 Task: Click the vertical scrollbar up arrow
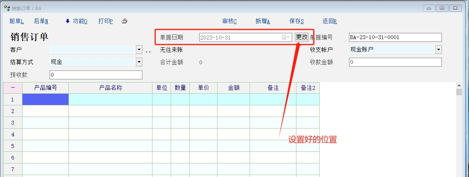click(x=459, y=86)
